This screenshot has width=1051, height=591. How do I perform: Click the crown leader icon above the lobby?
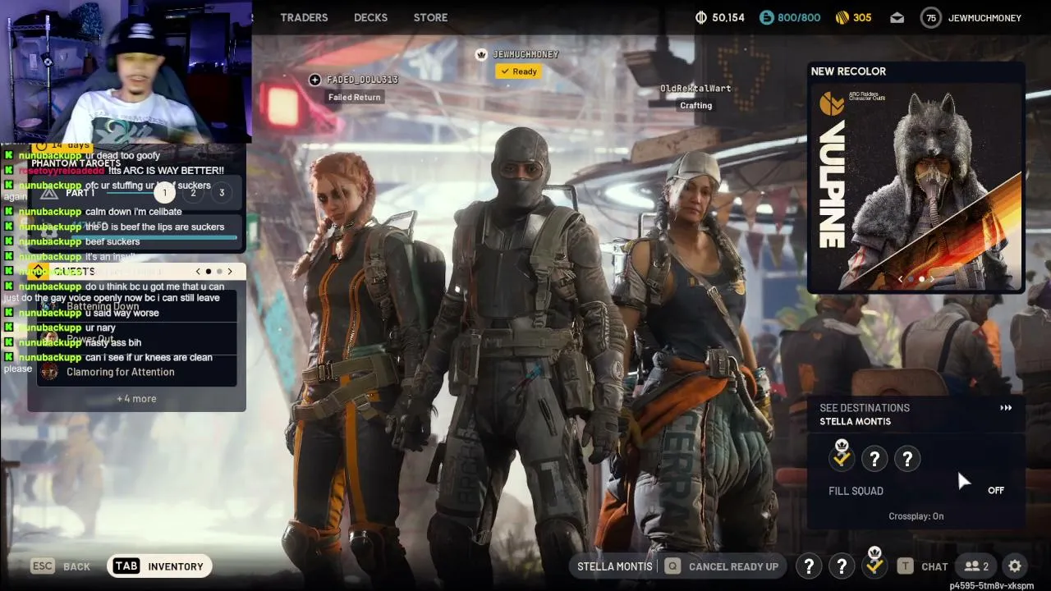[x=481, y=54]
